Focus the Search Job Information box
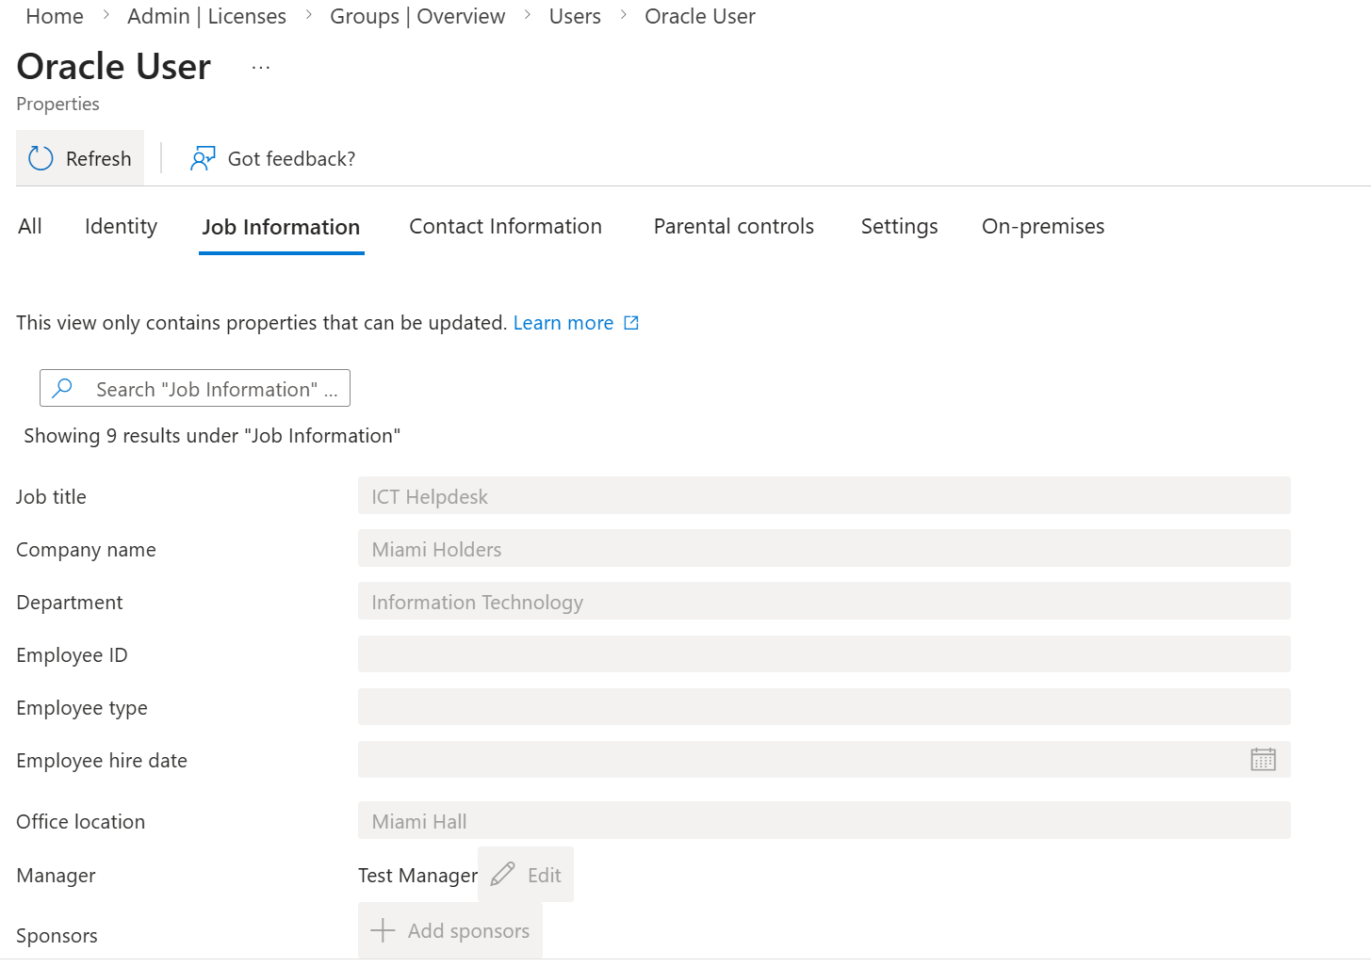Viewport: 1371px width, 967px height. (x=195, y=388)
